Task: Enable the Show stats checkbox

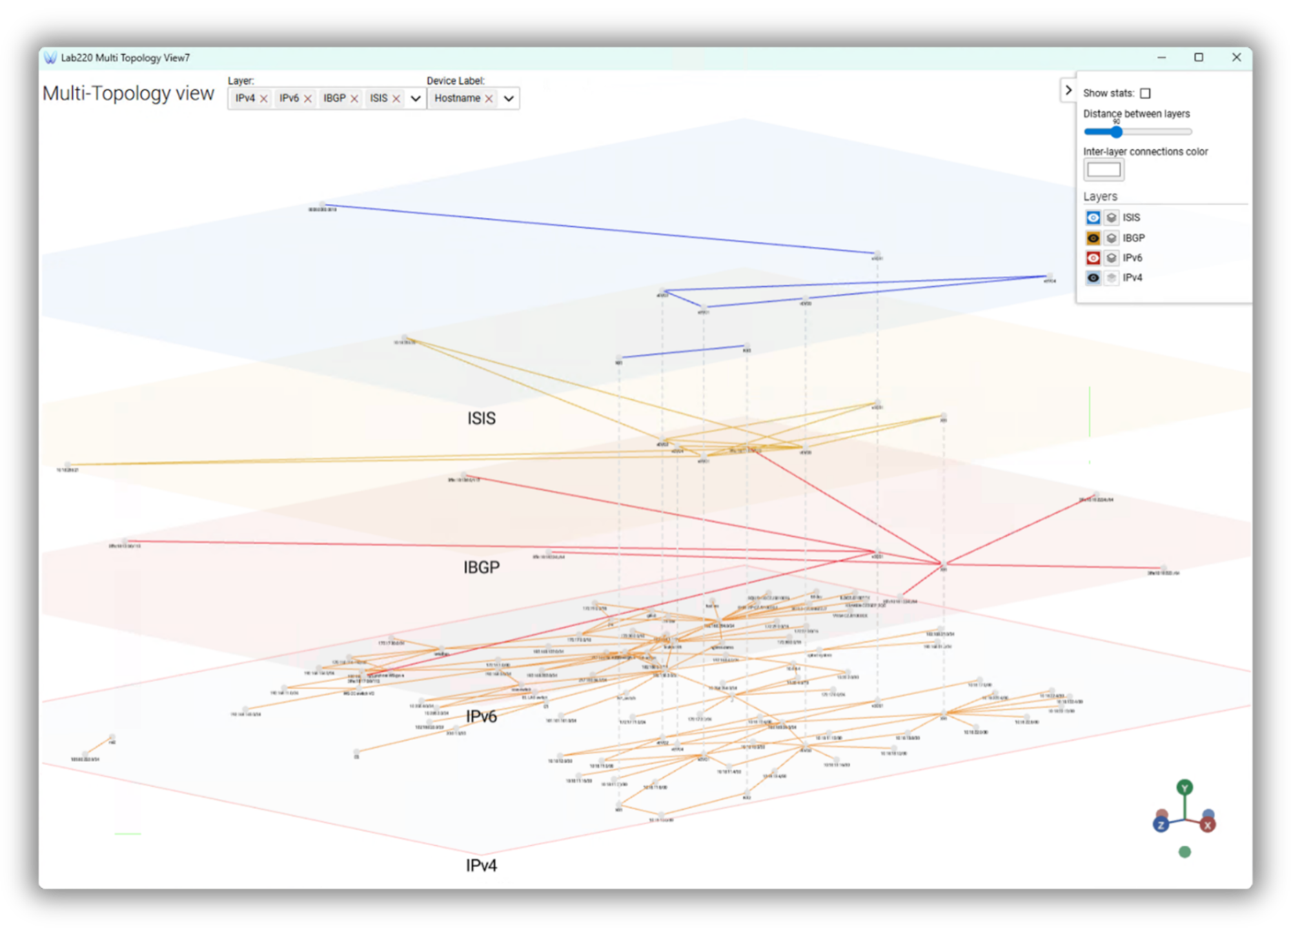Action: (x=1145, y=94)
